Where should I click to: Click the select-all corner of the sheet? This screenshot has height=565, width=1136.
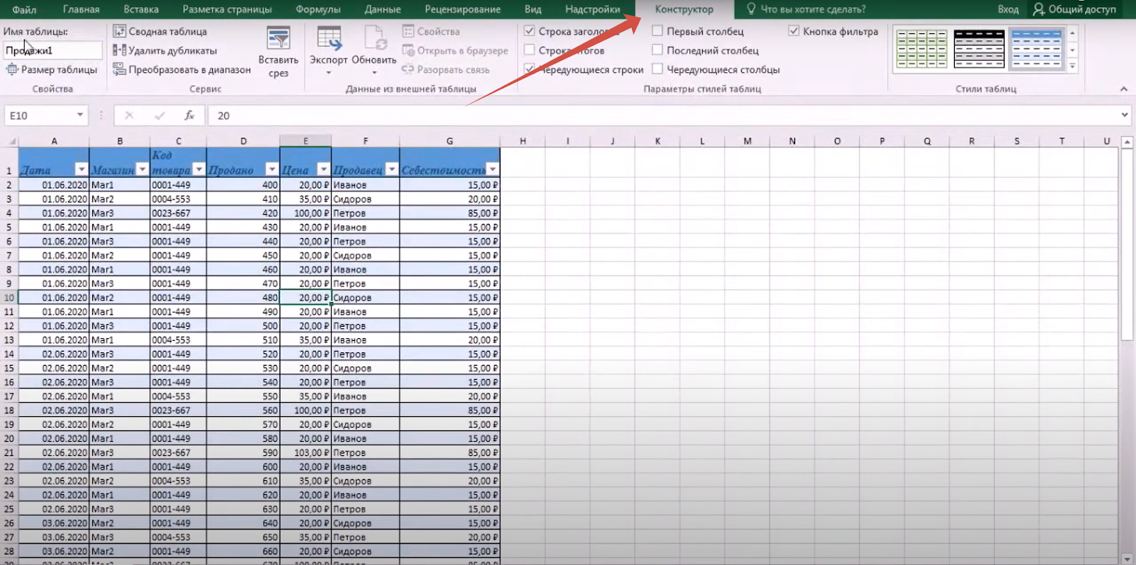point(11,141)
